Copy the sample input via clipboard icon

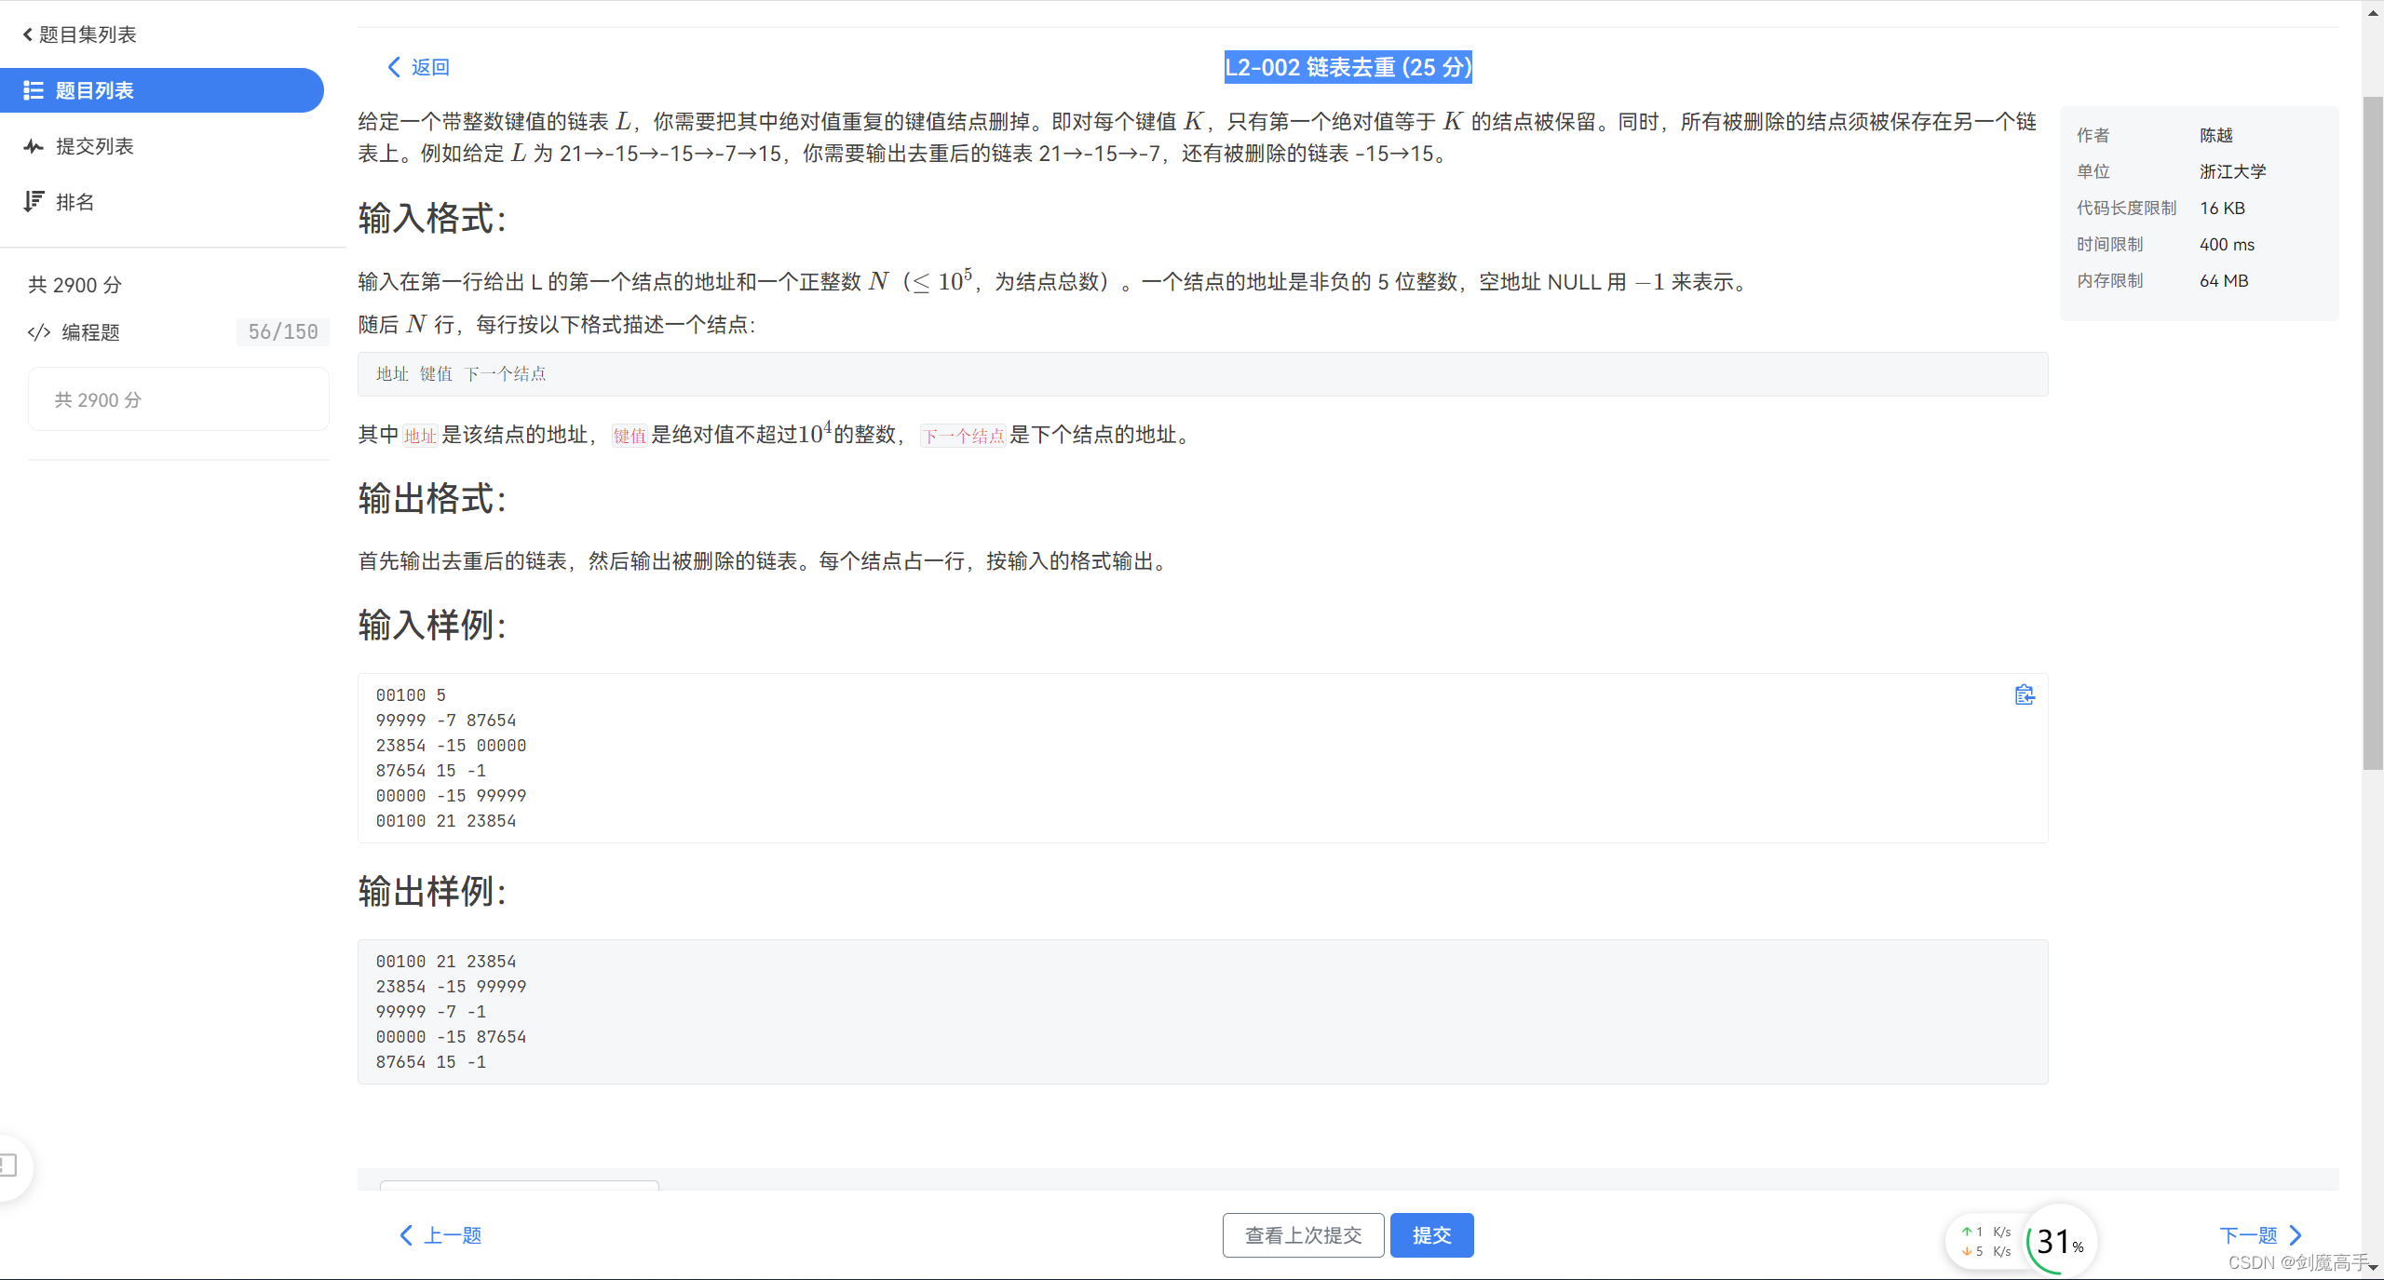pos(2024,694)
